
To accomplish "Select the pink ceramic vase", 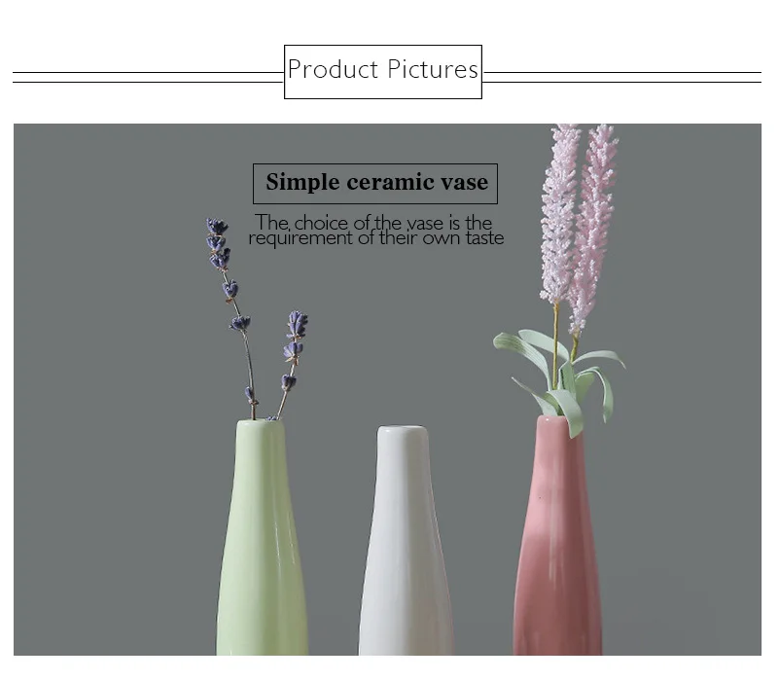I will point(557,535).
